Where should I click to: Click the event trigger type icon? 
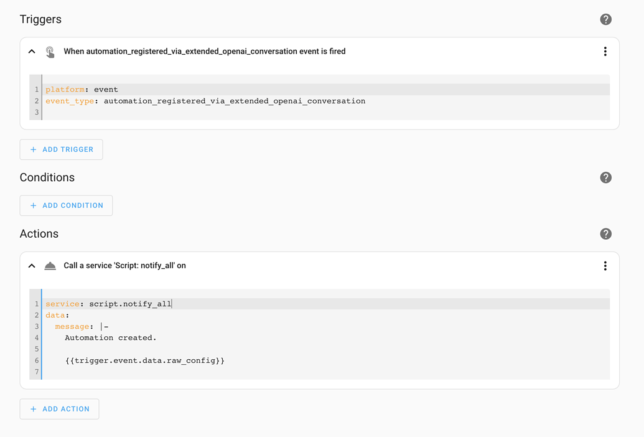point(50,51)
